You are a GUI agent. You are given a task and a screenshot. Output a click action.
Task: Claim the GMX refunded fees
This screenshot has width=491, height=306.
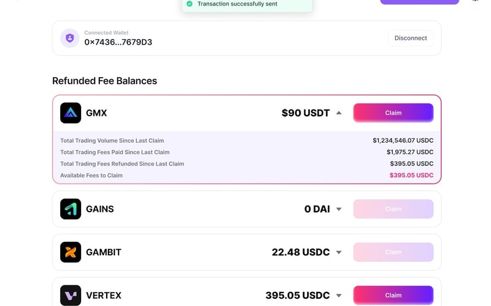[393, 113]
